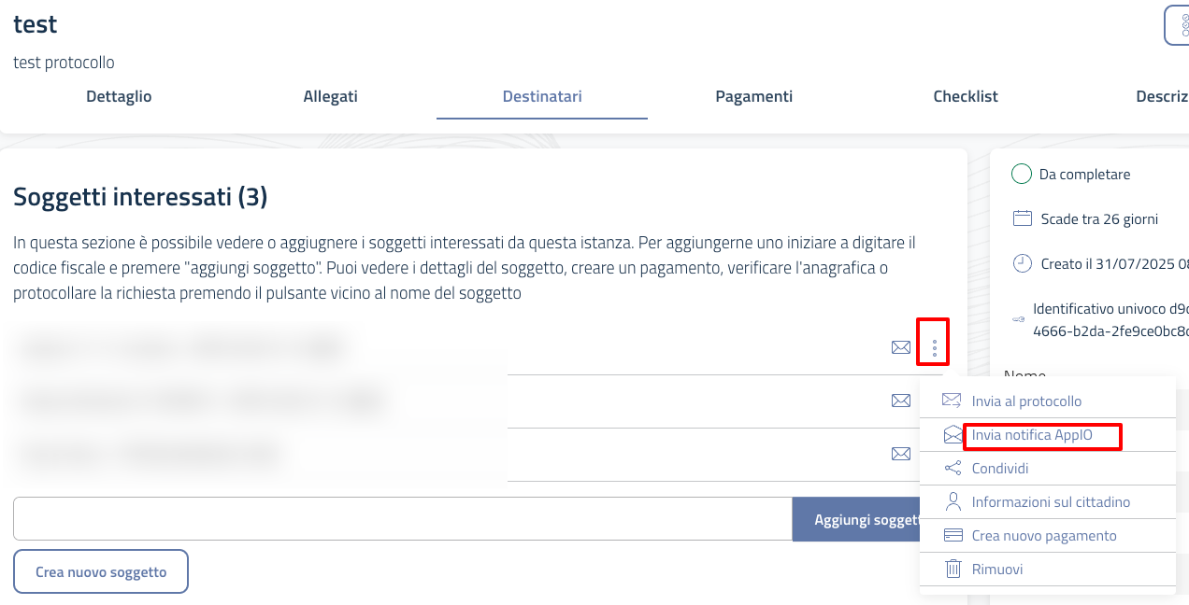This screenshot has width=1189, height=605.
Task: Switch to the Pagamenti tab
Action: 754,96
